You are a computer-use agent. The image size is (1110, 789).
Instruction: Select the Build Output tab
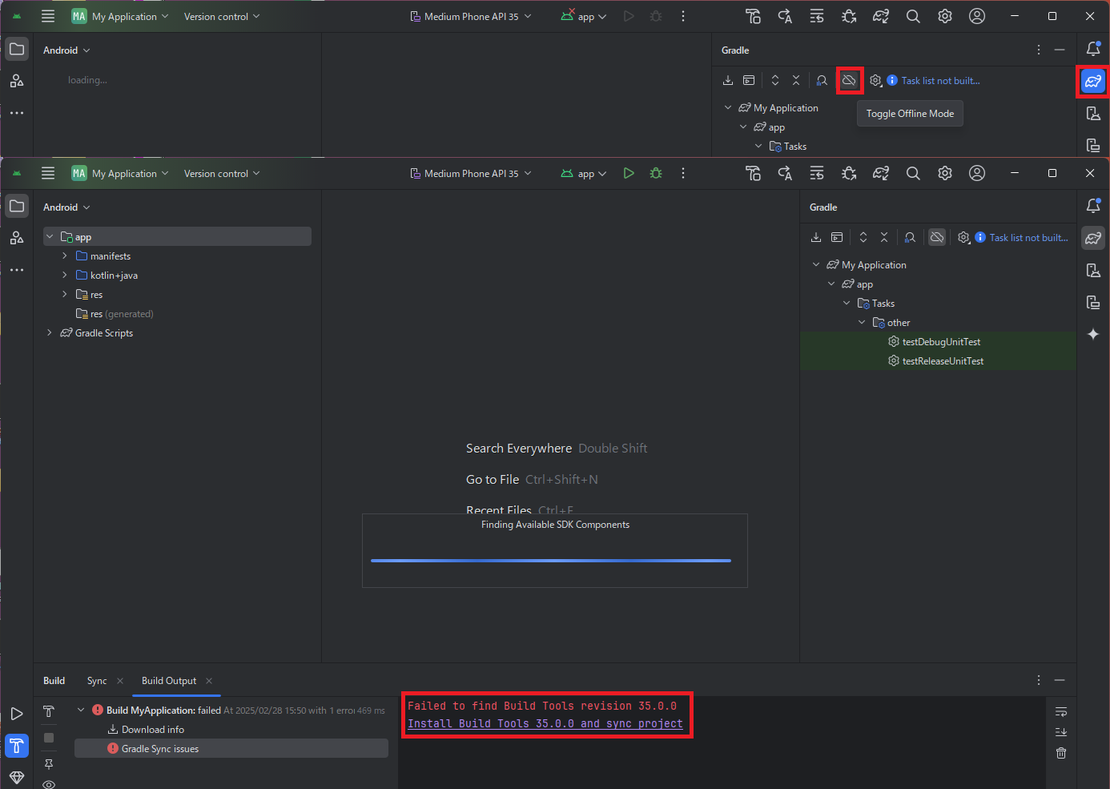click(x=169, y=681)
